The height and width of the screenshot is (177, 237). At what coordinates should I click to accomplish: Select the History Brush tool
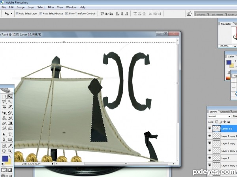[x=10, y=118]
